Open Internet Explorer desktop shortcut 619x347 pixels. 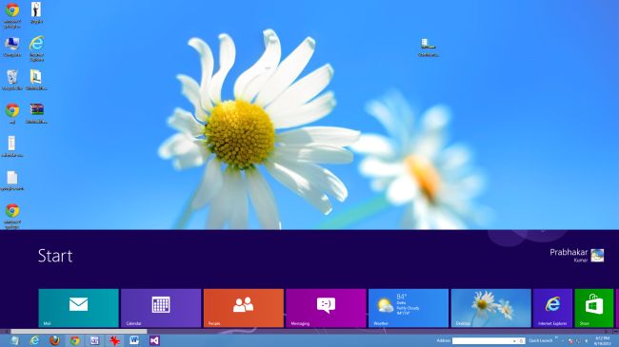point(37,48)
